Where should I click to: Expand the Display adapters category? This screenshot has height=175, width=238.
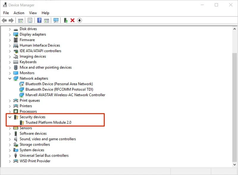10,34
